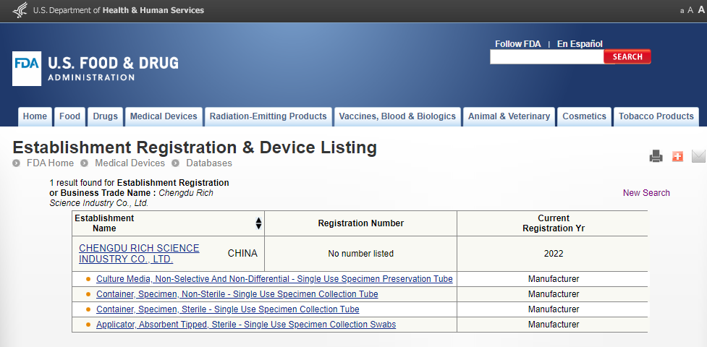Click the red plus share icon
This screenshot has height=347, width=707.
[677, 156]
